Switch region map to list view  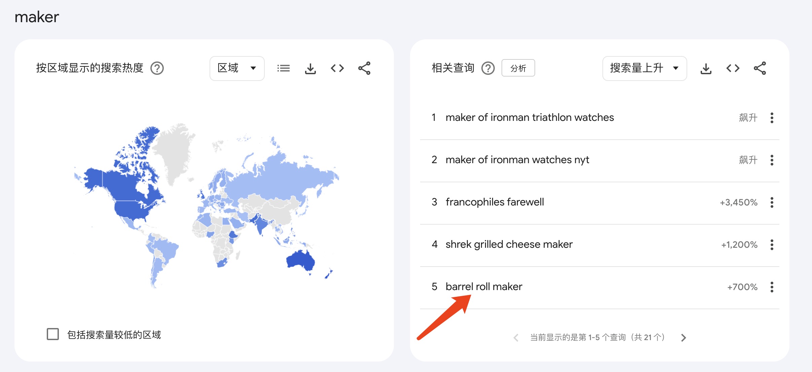click(283, 68)
